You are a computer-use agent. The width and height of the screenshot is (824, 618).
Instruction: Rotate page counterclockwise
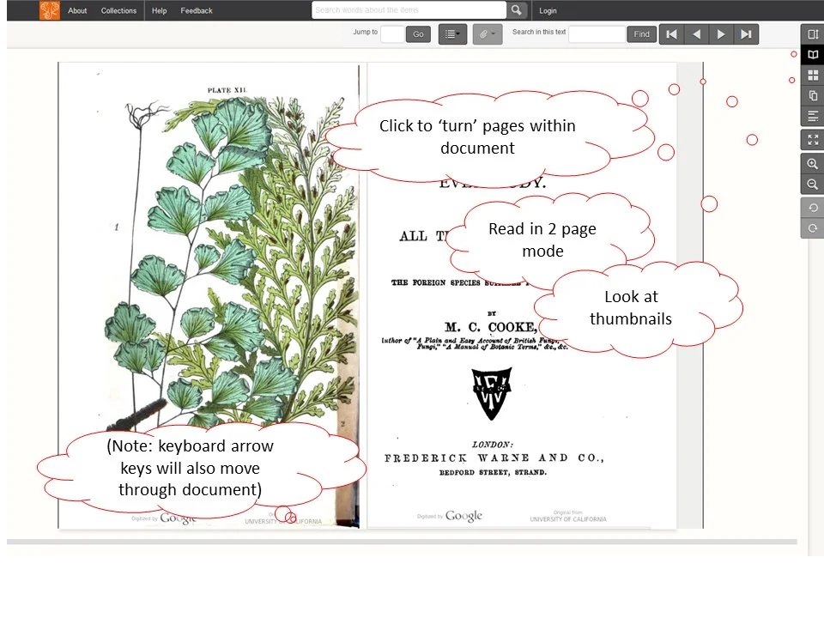813,208
